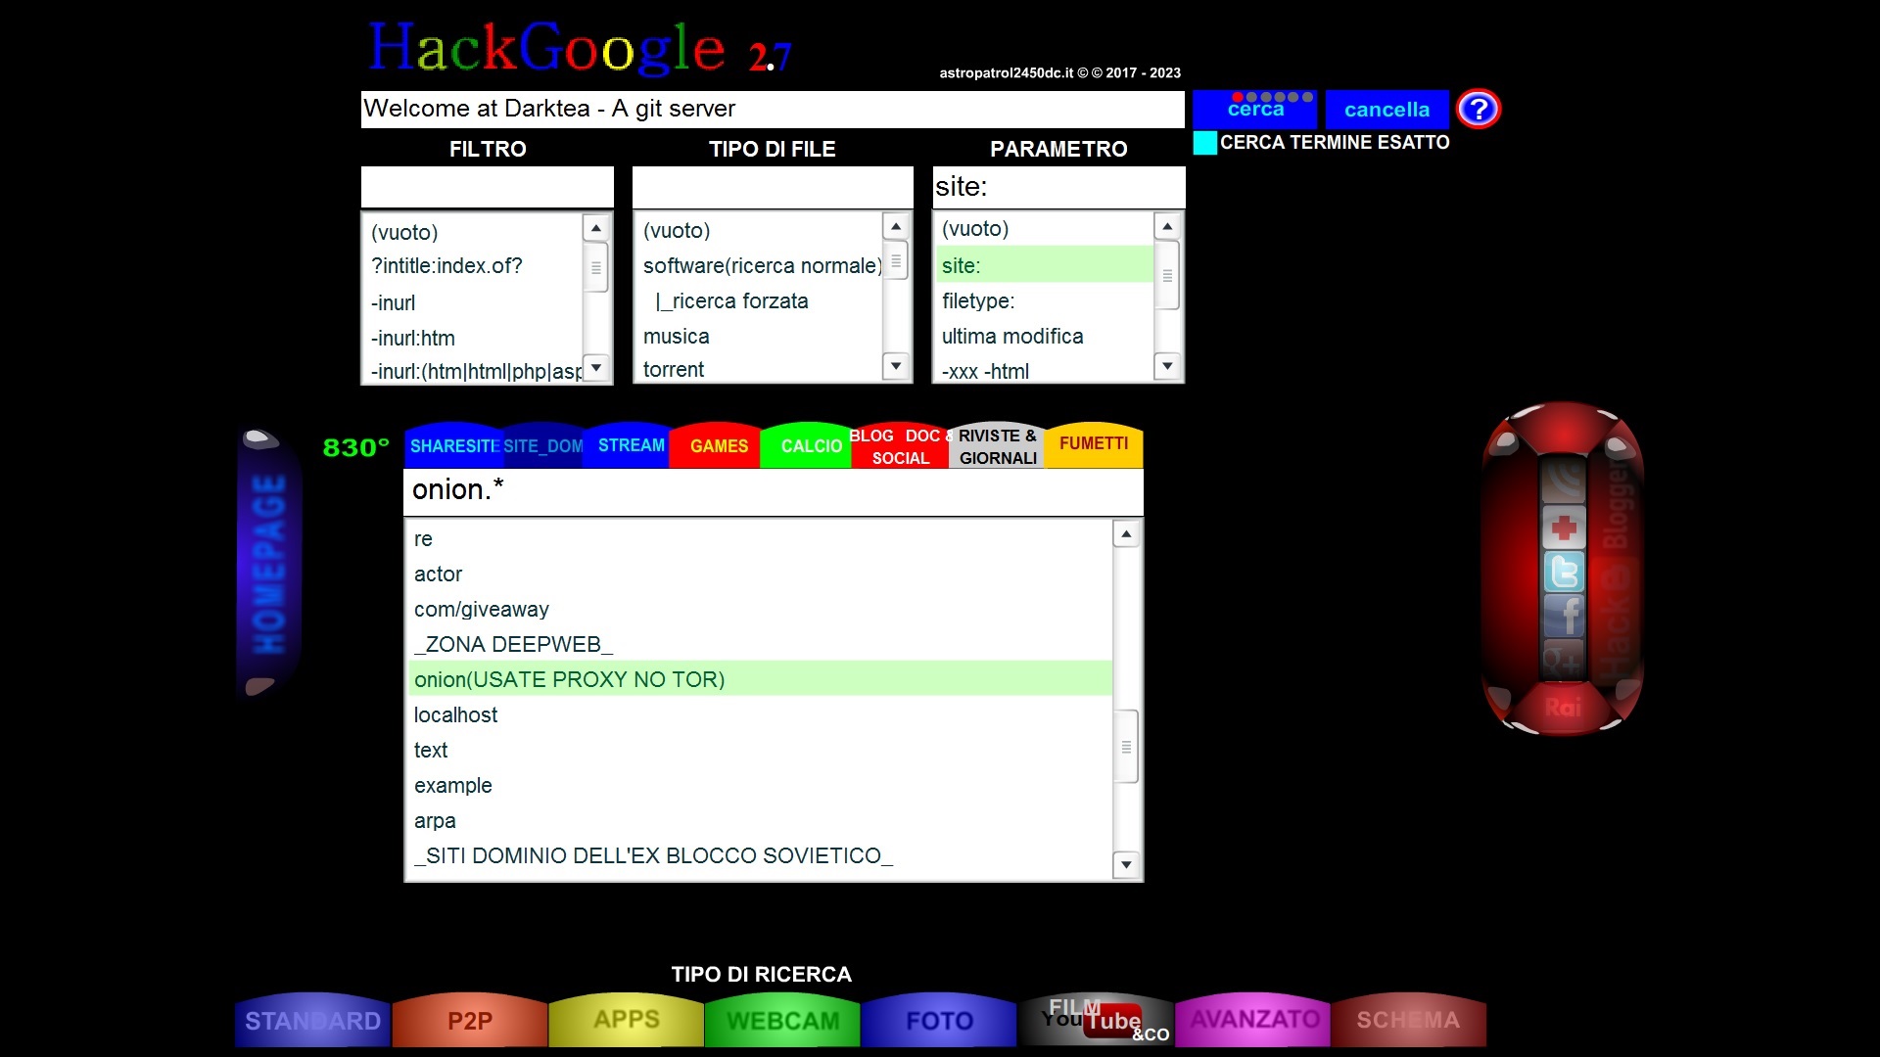Click the cerca search button
Viewport: 1880px width, 1057px height.
coord(1255,109)
